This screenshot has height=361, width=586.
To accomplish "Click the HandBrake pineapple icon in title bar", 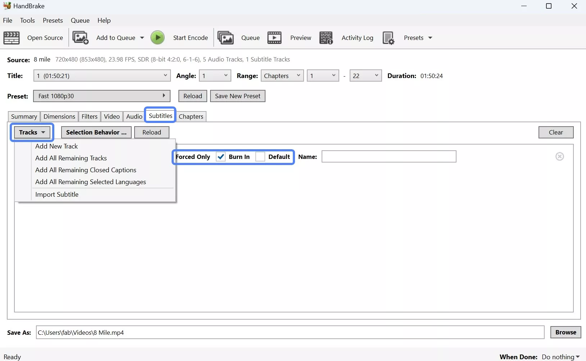I will click(x=6, y=6).
